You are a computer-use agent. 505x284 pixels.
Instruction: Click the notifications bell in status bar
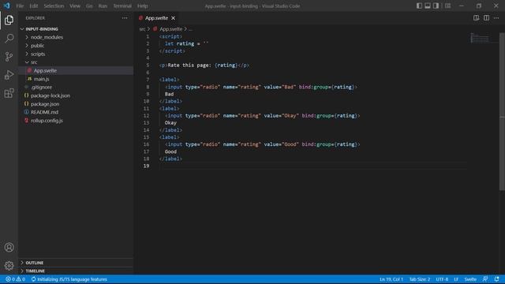[x=496, y=279]
